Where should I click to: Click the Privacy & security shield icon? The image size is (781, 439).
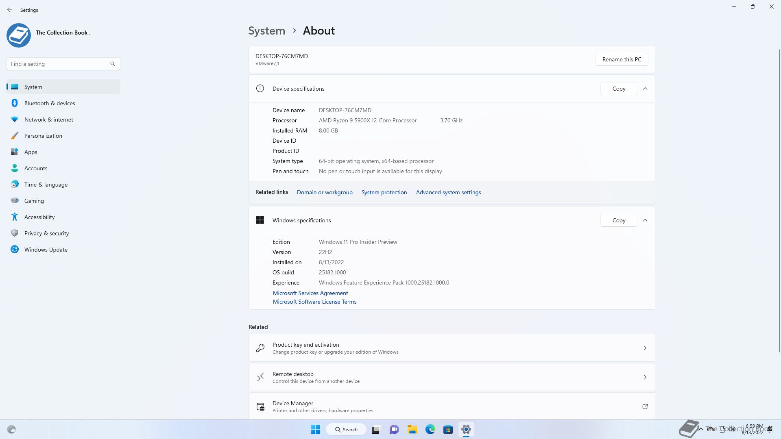pyautogui.click(x=15, y=233)
